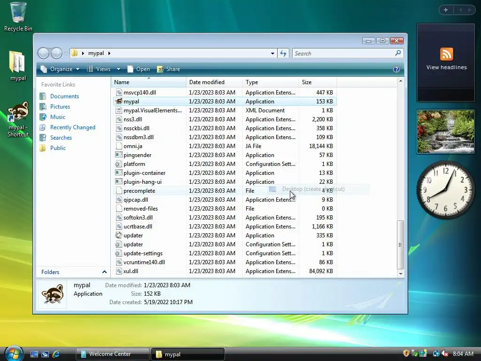The width and height of the screenshot is (481, 361).
Task: Select the vcruntime140.dll file
Action: 225,262
